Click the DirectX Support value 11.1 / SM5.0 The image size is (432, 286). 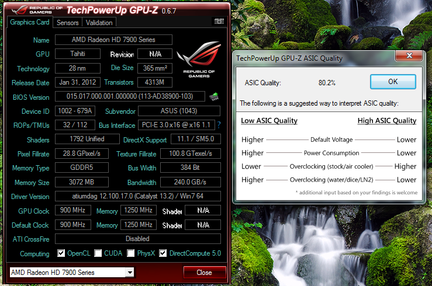point(196,139)
